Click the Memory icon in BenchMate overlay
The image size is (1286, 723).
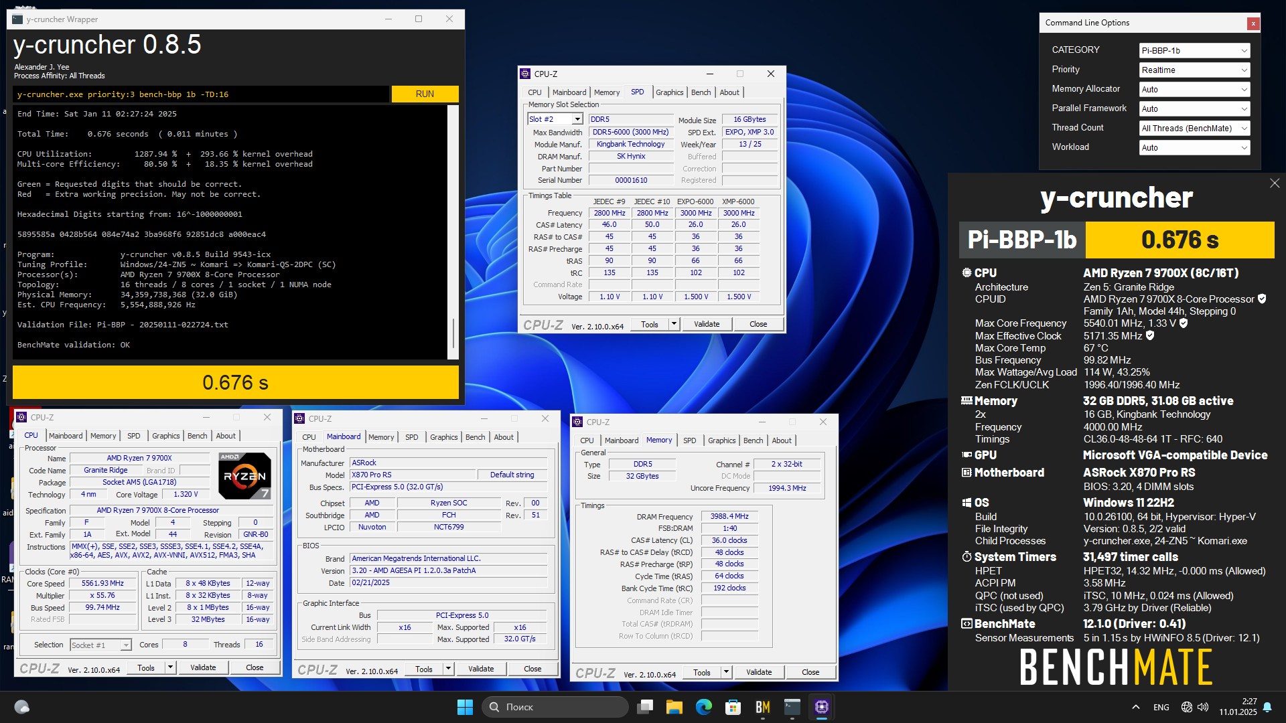tap(967, 400)
